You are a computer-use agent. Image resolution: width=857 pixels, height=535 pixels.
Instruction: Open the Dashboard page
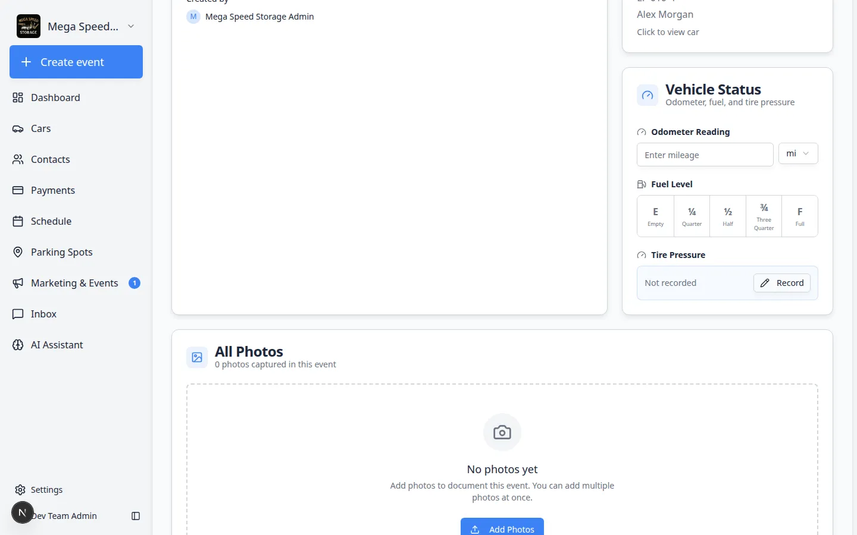pyautogui.click(x=76, y=97)
